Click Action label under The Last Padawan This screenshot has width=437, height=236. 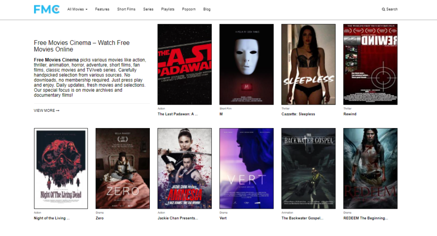coord(161,109)
